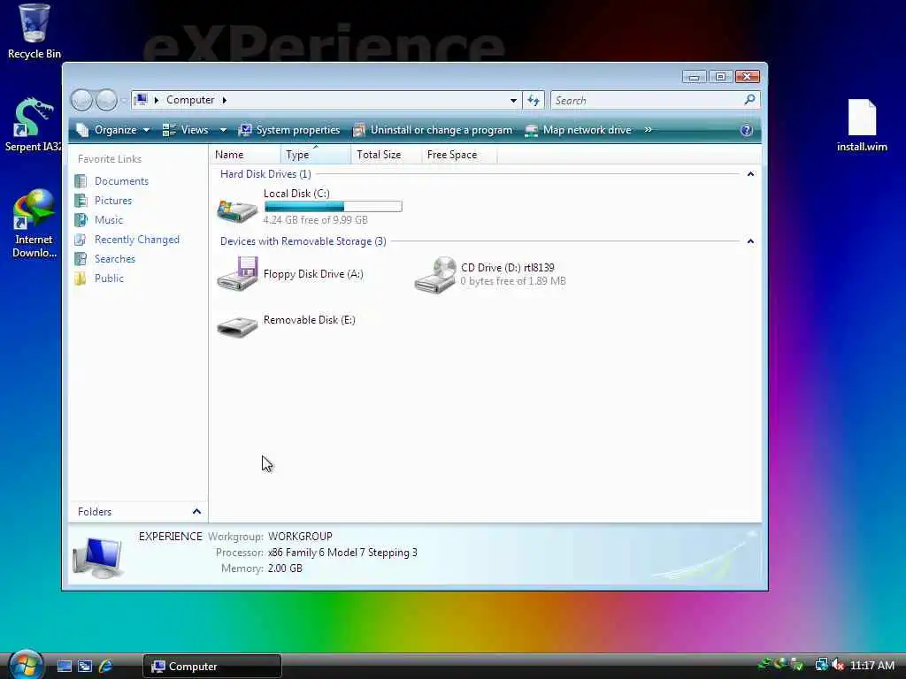Click Switch between windows Quick Launch icon

pyautogui.click(x=85, y=666)
